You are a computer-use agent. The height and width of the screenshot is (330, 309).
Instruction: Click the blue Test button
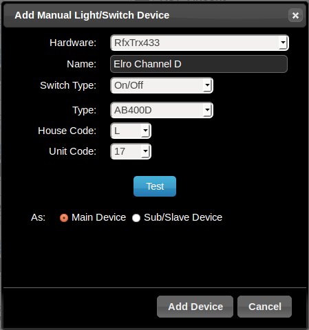click(155, 186)
